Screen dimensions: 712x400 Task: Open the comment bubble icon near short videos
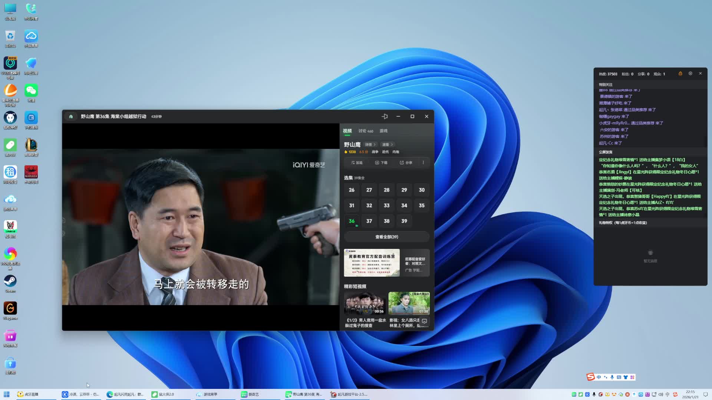(424, 321)
